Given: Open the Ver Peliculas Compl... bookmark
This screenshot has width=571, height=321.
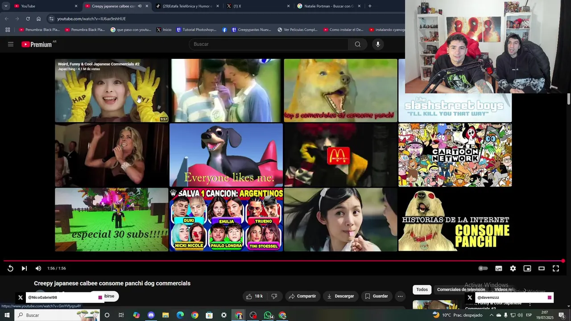Looking at the screenshot, I should point(298,30).
